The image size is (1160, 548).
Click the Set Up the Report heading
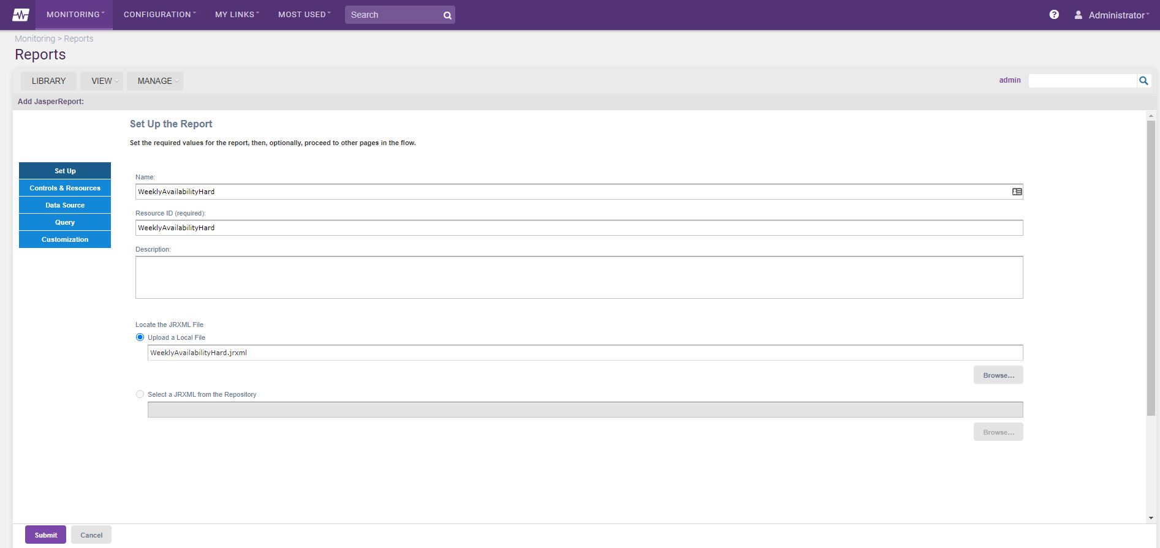click(x=171, y=124)
